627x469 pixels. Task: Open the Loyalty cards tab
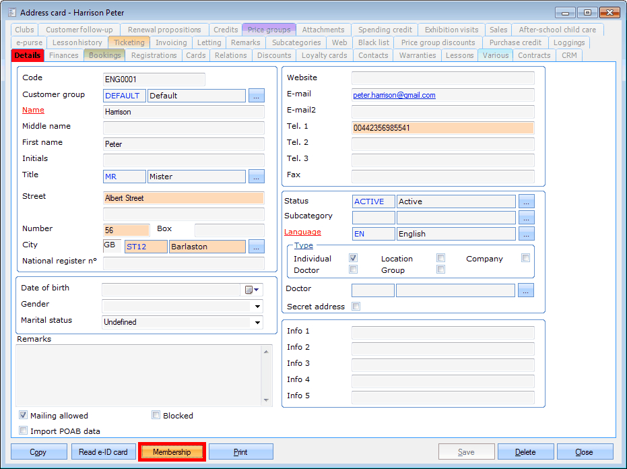tap(324, 55)
